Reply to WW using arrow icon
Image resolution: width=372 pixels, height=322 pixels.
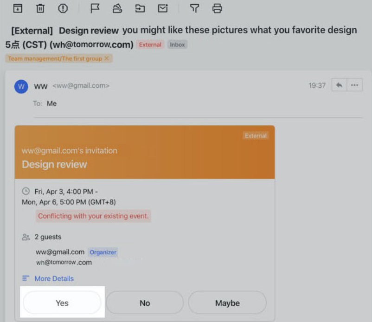pyautogui.click(x=339, y=85)
